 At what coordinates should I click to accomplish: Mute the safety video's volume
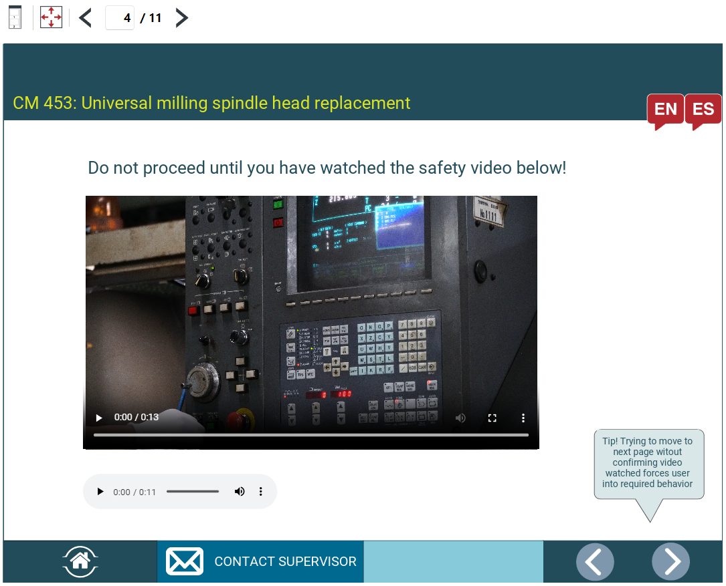pyautogui.click(x=460, y=417)
